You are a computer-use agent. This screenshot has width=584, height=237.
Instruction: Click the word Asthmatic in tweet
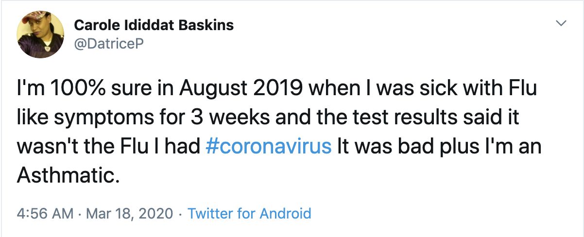pos(67,174)
